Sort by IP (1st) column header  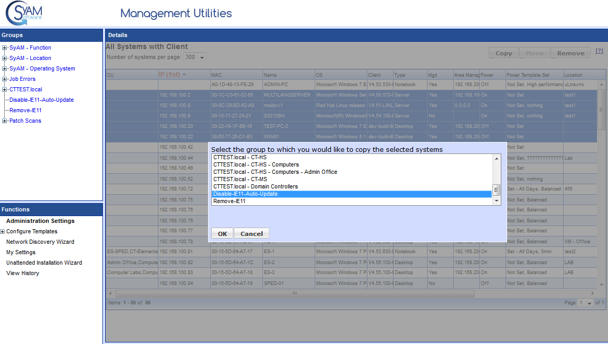[169, 75]
